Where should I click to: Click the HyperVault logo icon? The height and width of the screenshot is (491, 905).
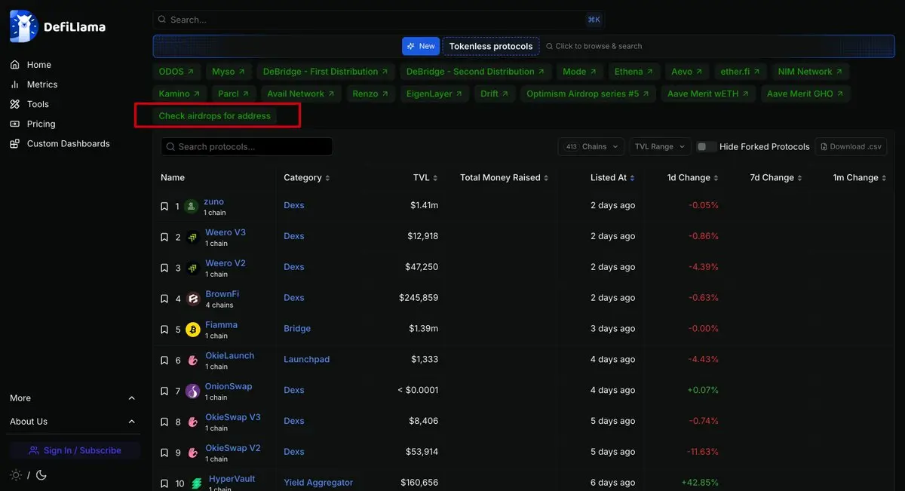coord(197,483)
